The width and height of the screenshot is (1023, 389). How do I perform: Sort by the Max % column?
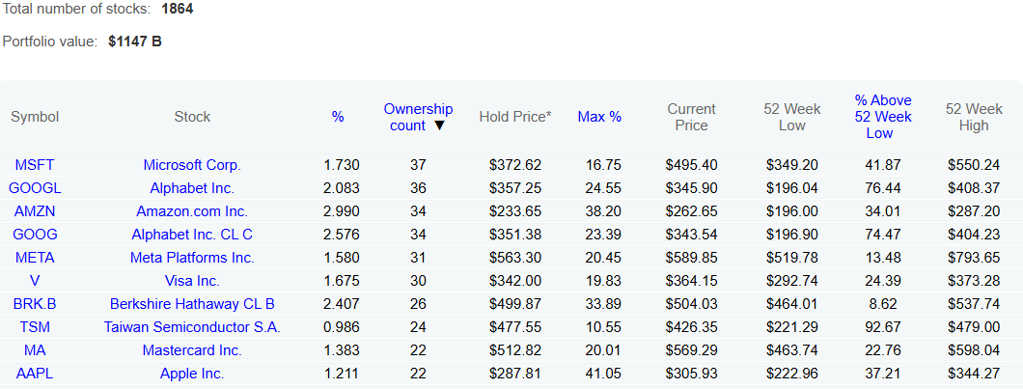click(x=599, y=117)
